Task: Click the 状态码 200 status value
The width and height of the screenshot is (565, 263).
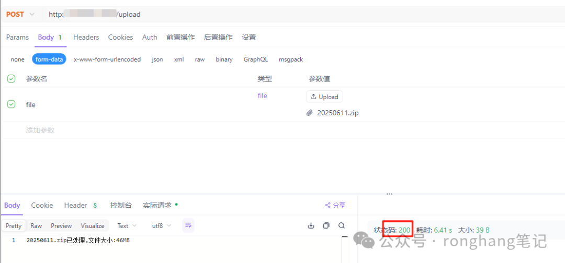Action: pos(392,230)
